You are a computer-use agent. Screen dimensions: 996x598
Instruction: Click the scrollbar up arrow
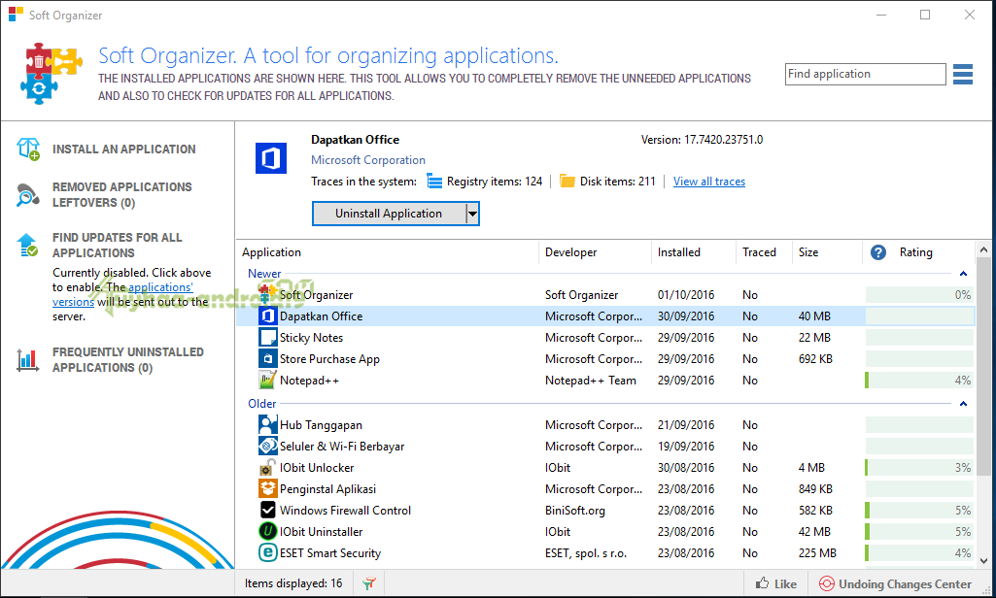pos(983,250)
